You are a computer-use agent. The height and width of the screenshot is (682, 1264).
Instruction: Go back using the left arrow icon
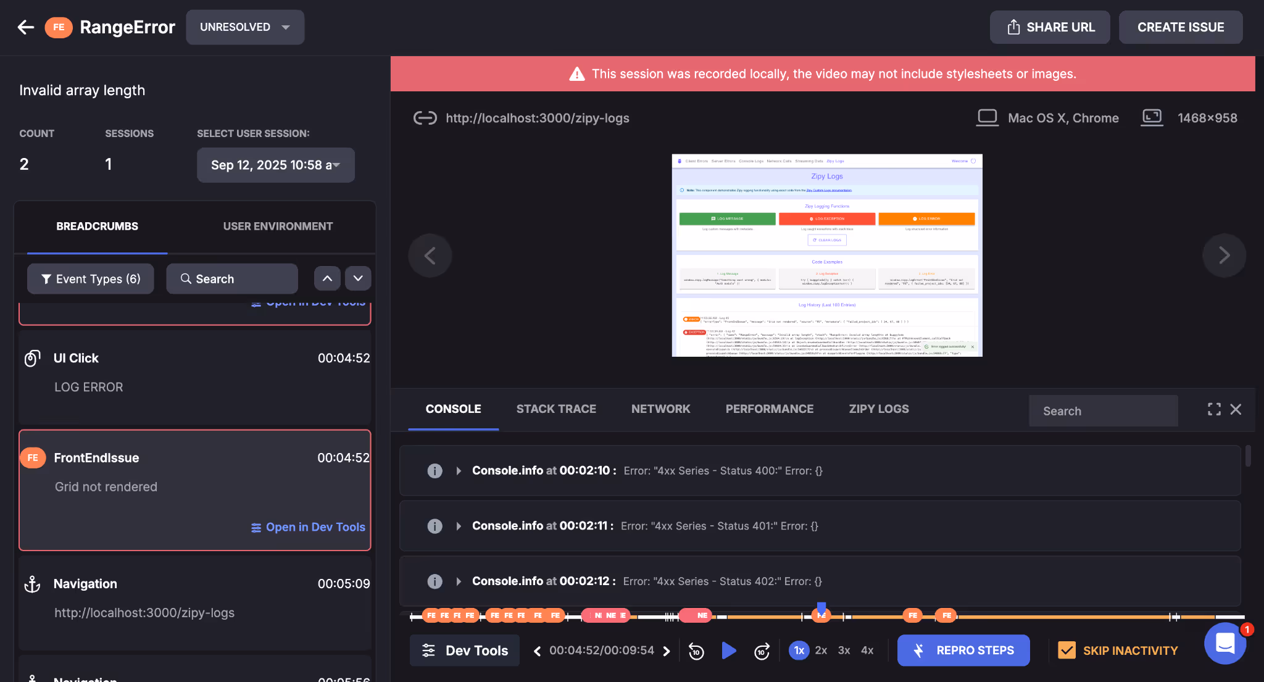coord(25,27)
